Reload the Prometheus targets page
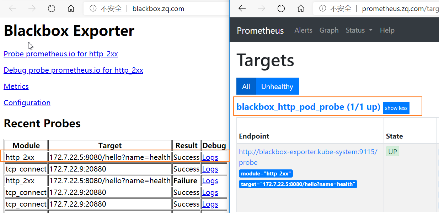Image resolution: width=439 pixels, height=213 pixels. pos(281,9)
